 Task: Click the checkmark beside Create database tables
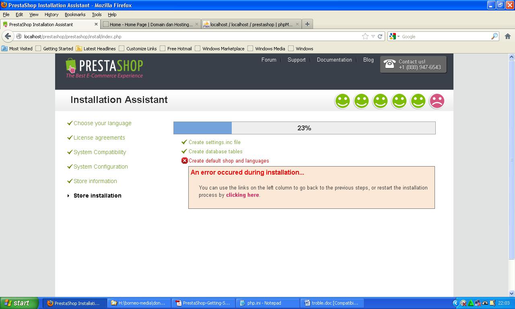pos(184,151)
